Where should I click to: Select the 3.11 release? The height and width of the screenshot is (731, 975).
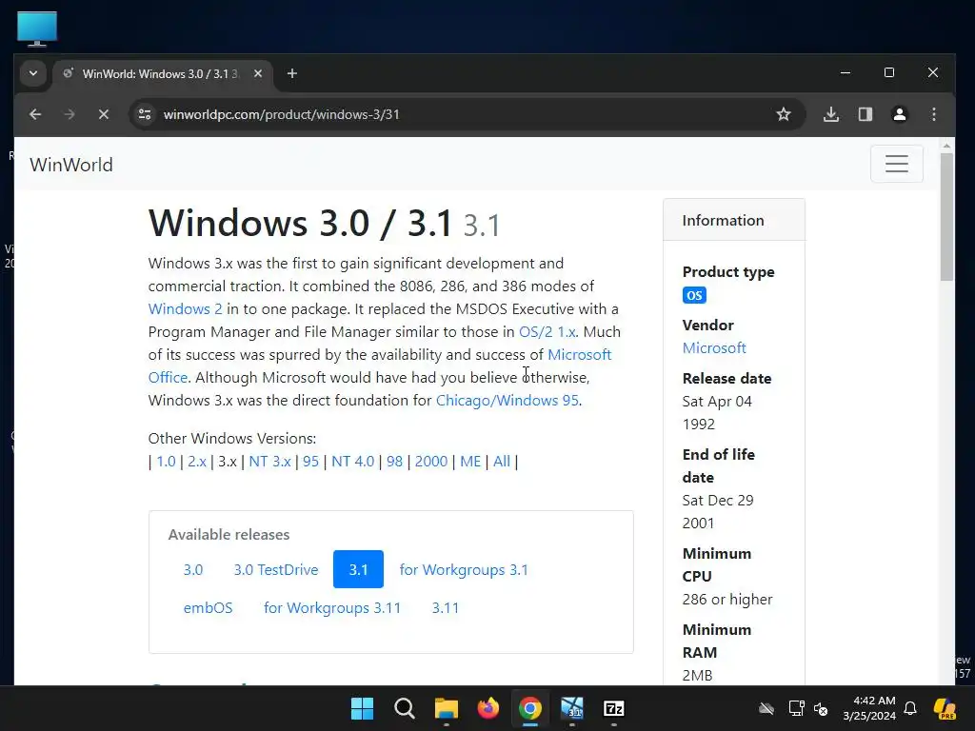446,607
